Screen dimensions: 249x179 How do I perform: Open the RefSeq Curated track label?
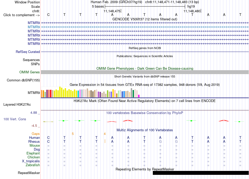pos(28,52)
